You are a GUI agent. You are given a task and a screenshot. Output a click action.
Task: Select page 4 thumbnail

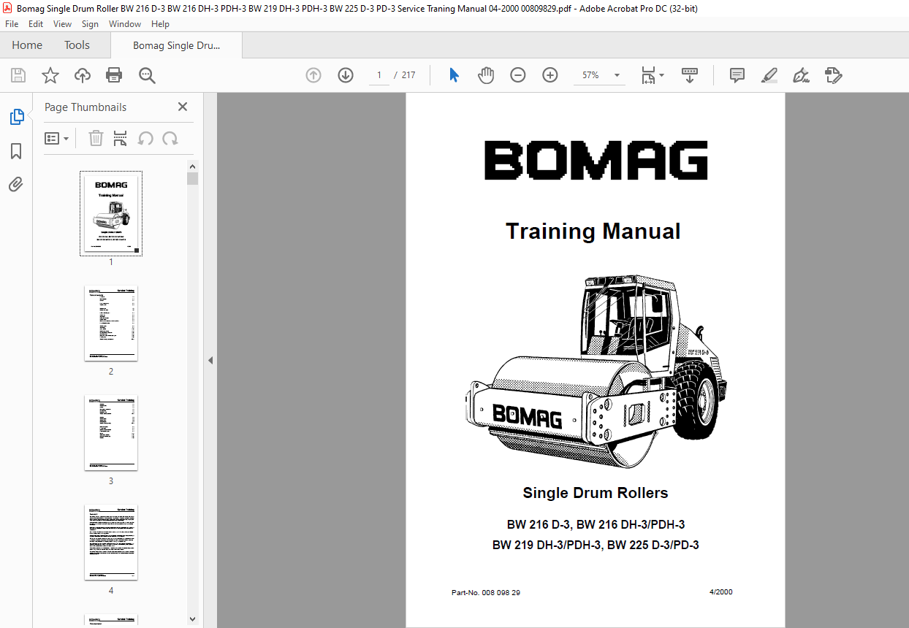coord(111,542)
